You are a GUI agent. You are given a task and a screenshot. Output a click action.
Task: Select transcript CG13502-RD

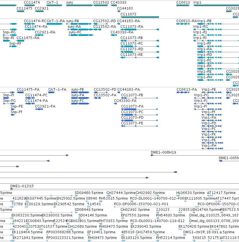100,24
